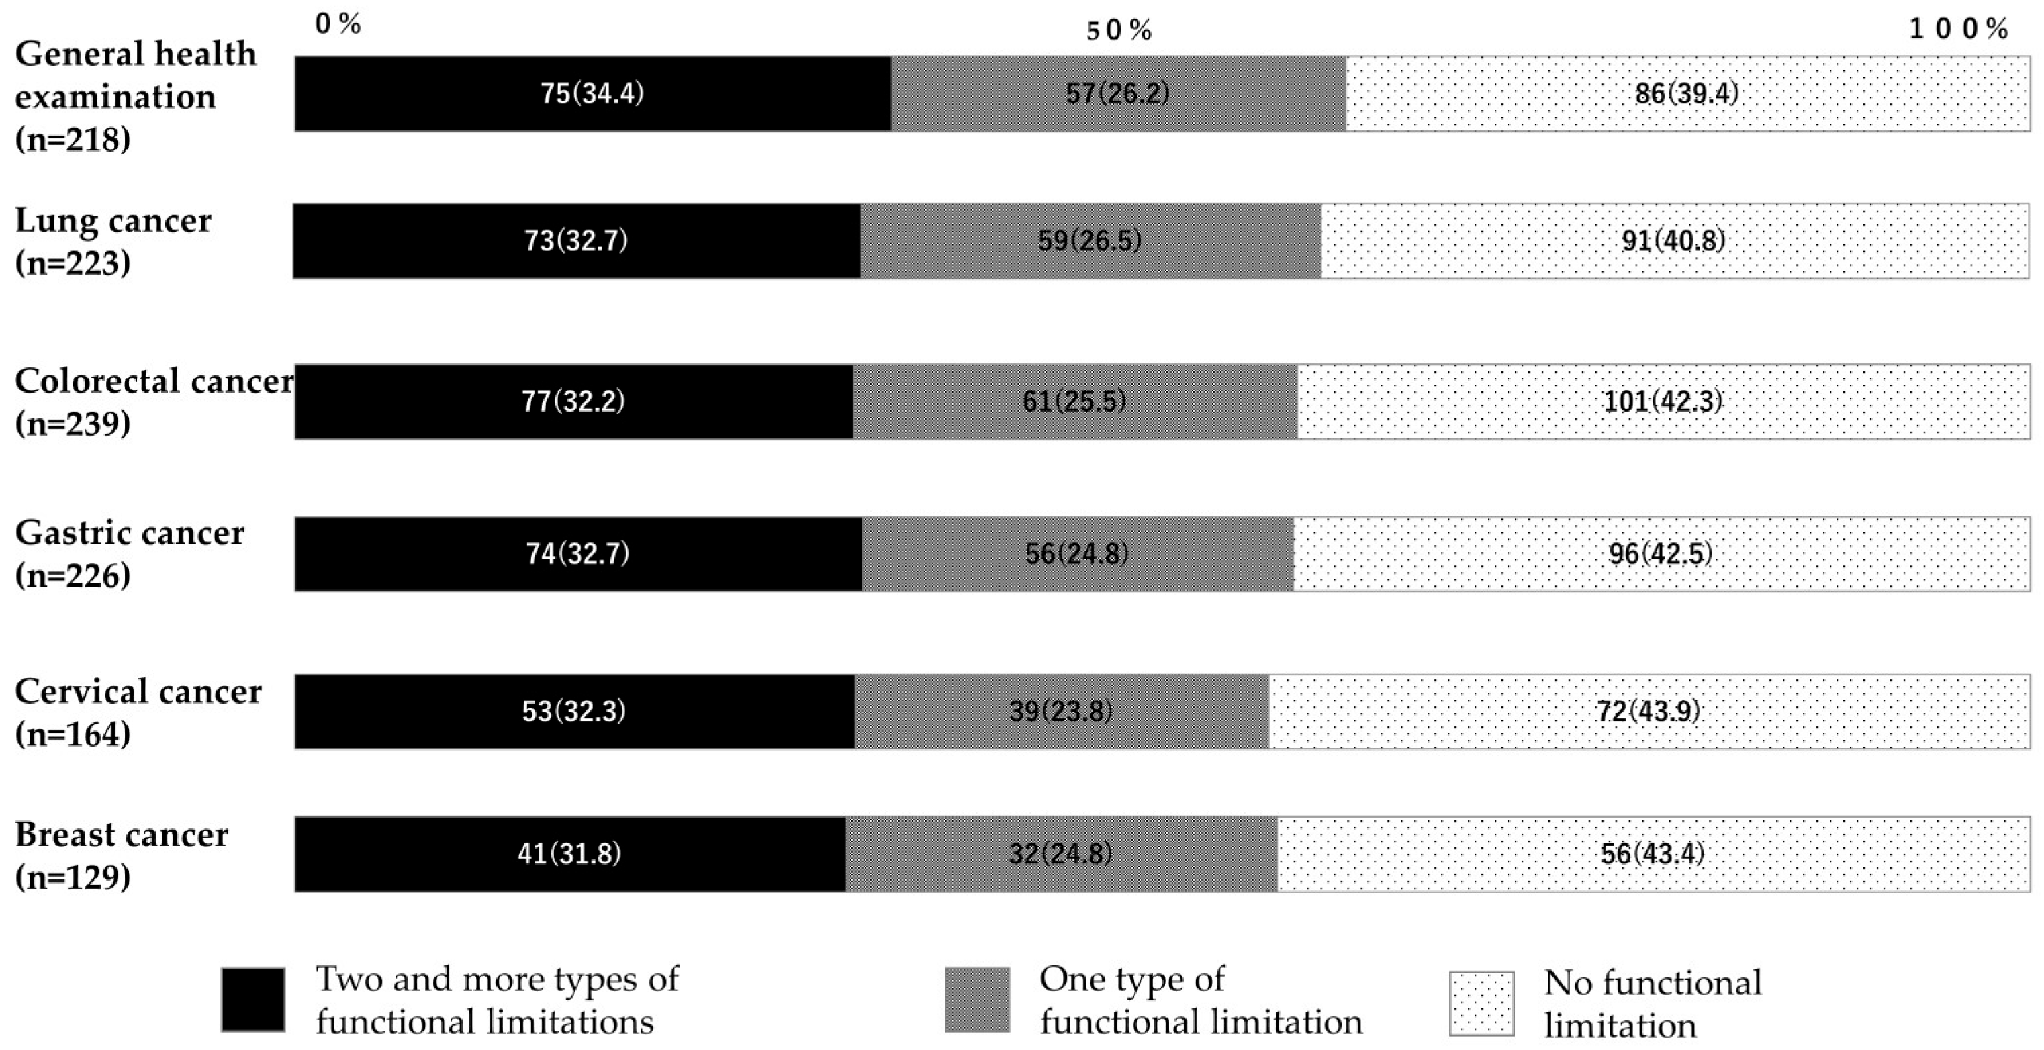Click the dotted 101(42.3) Colorectal cancer segment
This screenshot has width=2044, height=1050.
1663,401
